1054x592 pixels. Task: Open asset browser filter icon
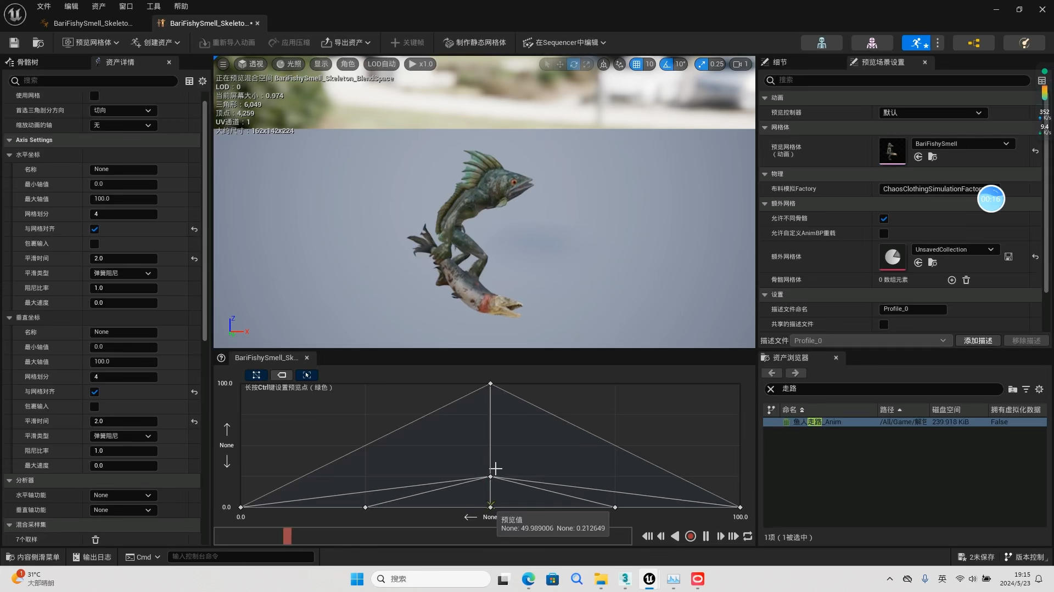coord(1025,389)
